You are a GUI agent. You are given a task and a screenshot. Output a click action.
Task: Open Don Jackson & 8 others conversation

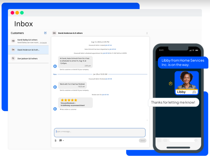(28, 58)
